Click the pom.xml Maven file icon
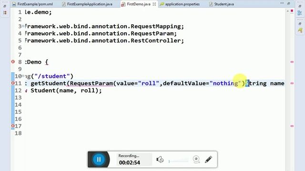 point(14,4)
